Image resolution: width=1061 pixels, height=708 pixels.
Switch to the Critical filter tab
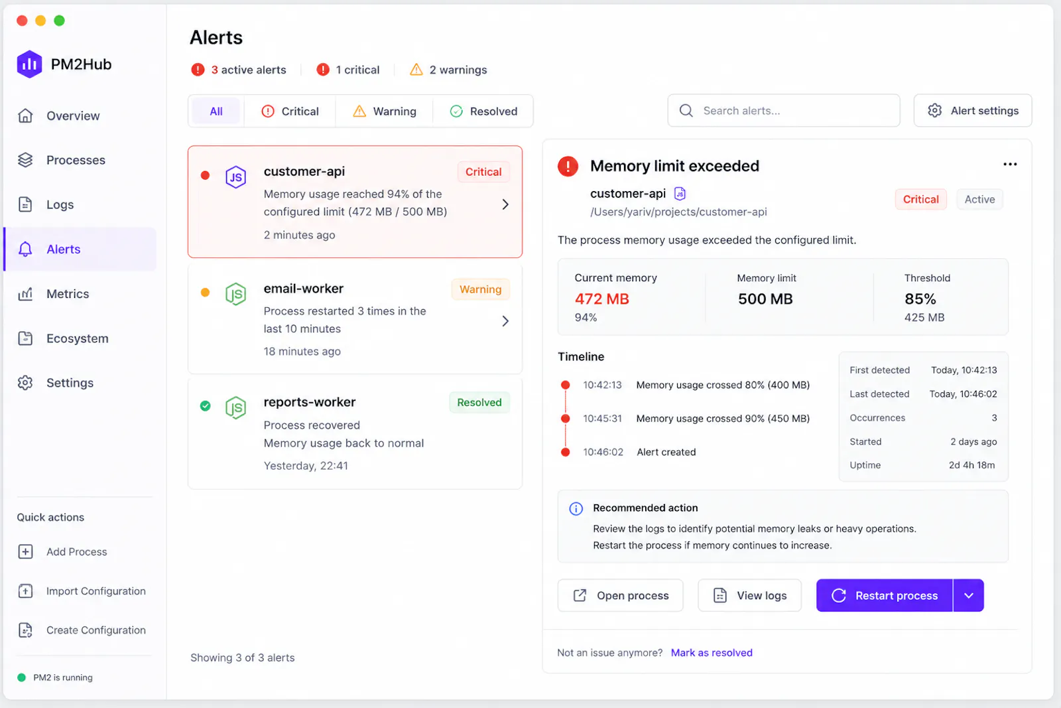tap(290, 111)
